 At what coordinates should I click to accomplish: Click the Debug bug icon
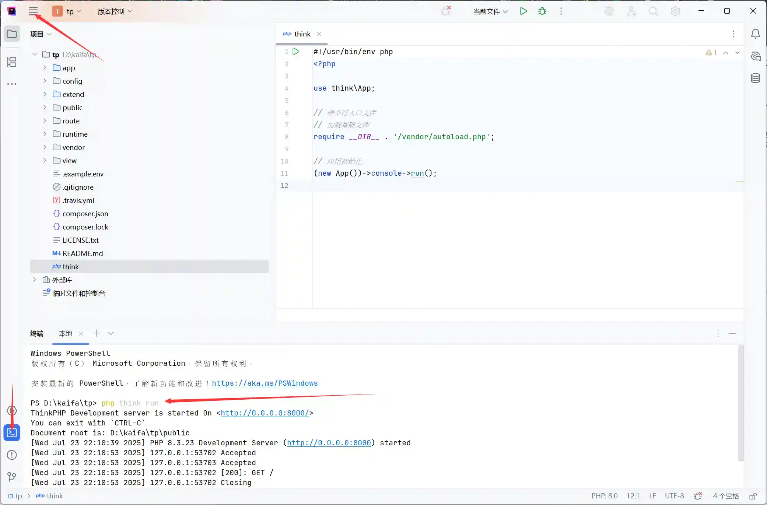click(x=542, y=11)
